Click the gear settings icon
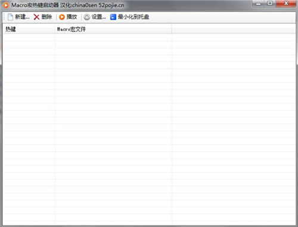The image size is (298, 227). (86, 17)
